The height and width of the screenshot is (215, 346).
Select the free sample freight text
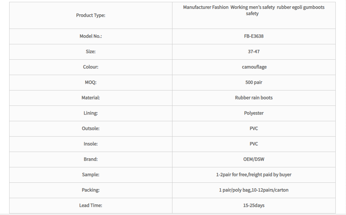pyautogui.click(x=254, y=175)
